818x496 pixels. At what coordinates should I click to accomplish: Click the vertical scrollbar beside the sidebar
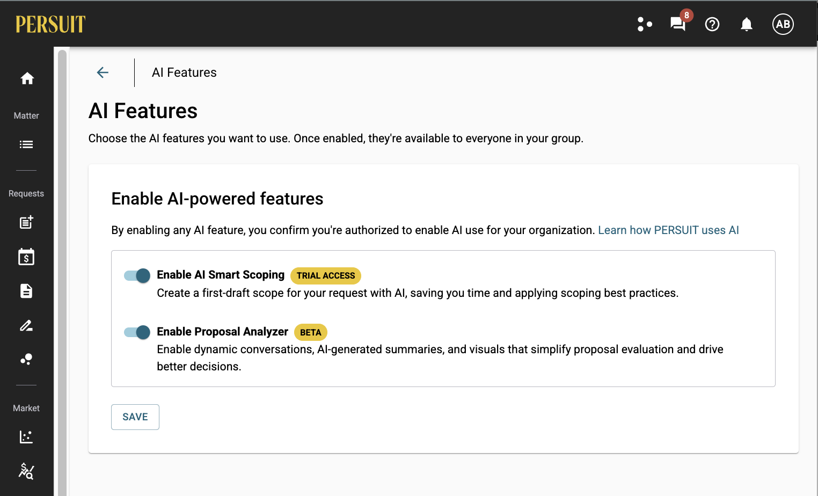62,273
